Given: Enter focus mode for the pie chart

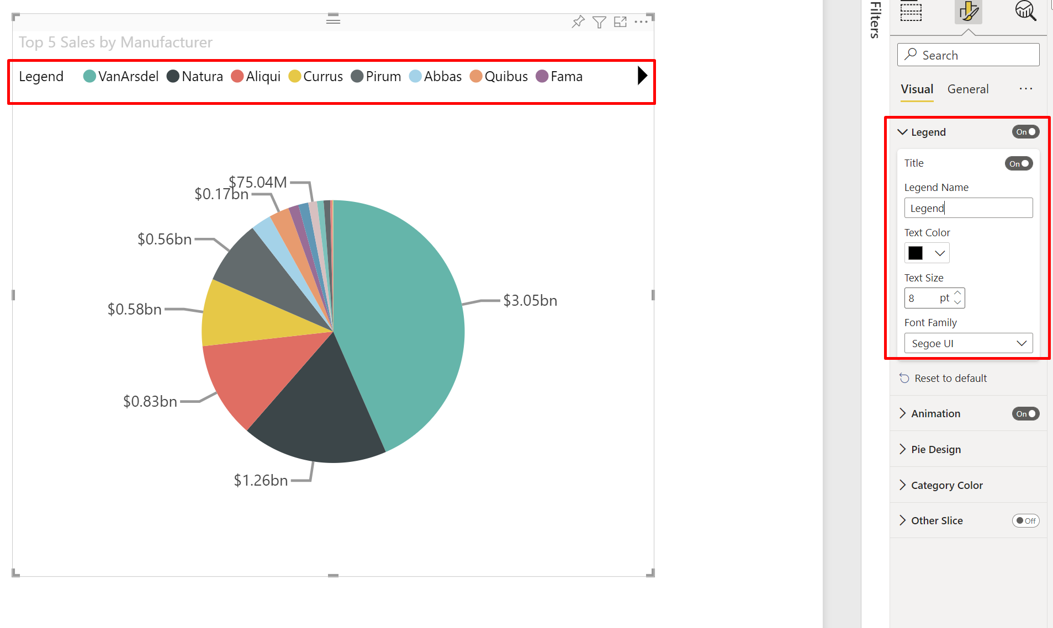Looking at the screenshot, I should [620, 22].
